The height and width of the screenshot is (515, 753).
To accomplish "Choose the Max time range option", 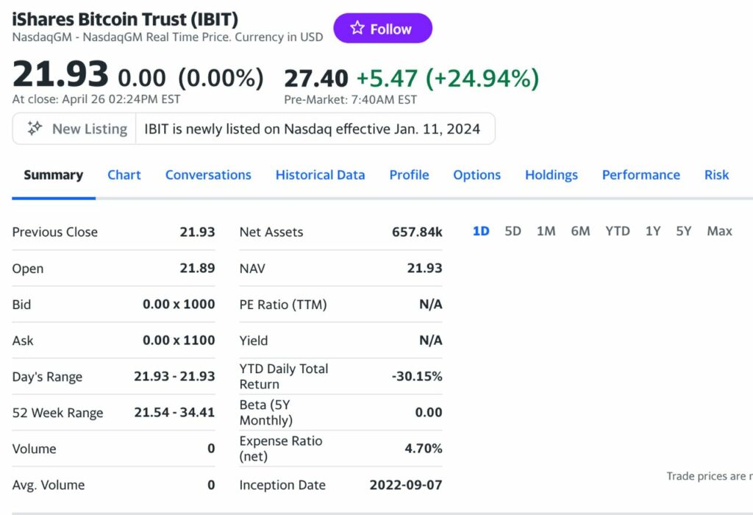I will (718, 230).
